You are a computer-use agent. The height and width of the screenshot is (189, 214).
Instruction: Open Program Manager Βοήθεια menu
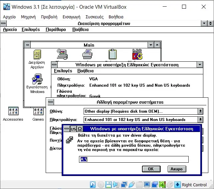pos(81,29)
